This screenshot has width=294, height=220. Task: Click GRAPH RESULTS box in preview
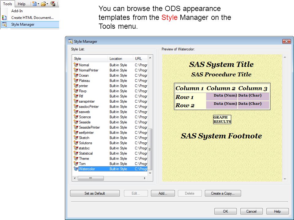point(222,119)
